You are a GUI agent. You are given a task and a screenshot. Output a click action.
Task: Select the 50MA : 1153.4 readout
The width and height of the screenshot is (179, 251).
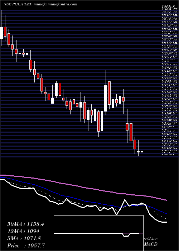tap(25, 224)
